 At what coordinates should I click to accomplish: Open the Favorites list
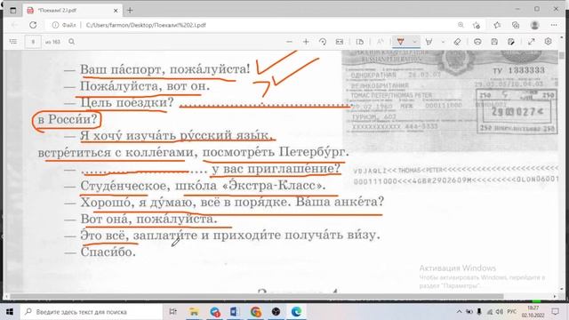tap(497, 25)
